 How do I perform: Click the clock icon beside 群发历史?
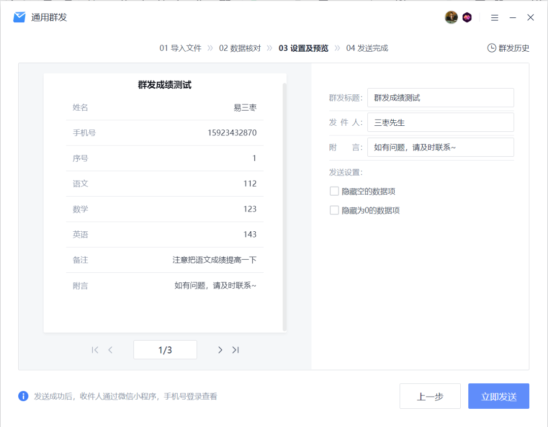491,48
